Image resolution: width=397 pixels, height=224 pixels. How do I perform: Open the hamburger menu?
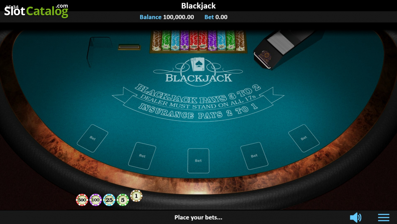(x=384, y=217)
